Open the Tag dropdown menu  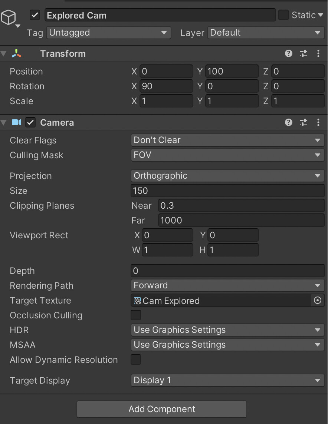(108, 33)
